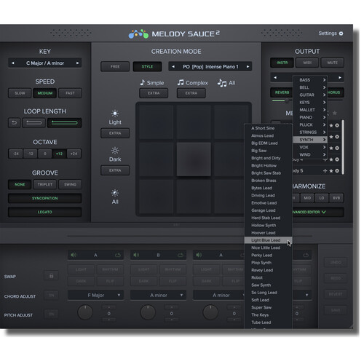Click the loop length reset arrow icon

point(15,123)
